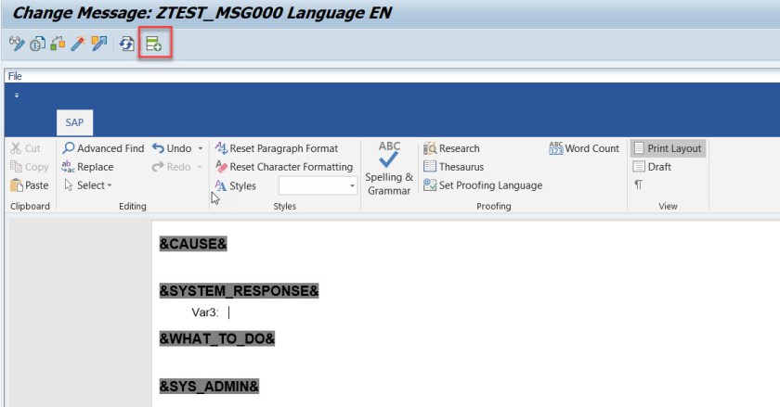Toggle Display/Change mode with glasses-pencil icon
This screenshot has width=780, height=407.
click(17, 44)
